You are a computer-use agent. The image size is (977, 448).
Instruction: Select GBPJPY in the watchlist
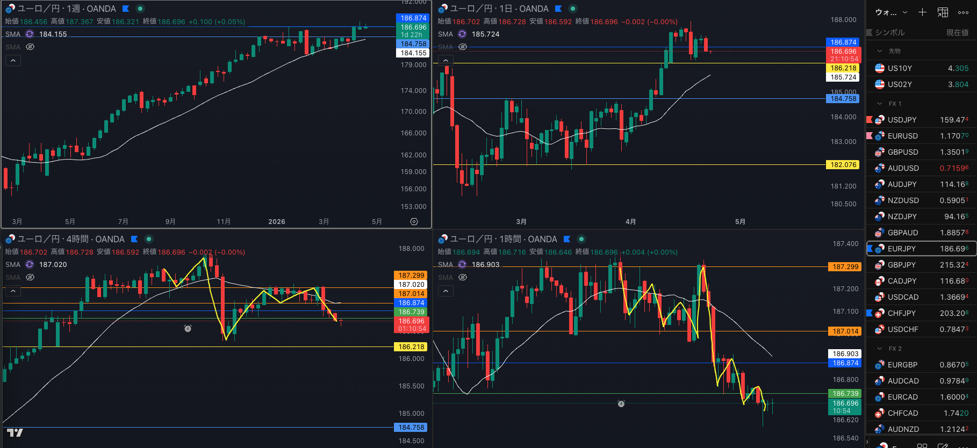921,265
